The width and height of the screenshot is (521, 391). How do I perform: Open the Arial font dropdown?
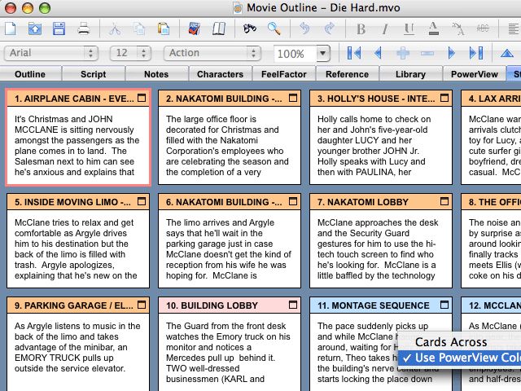pos(51,53)
